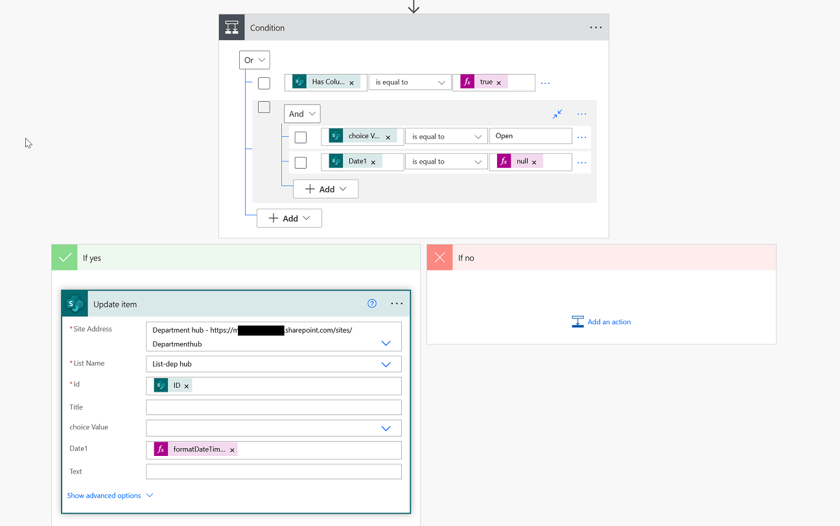Click the Date1 field in Update item
The height and width of the screenshot is (526, 840).
point(274,449)
